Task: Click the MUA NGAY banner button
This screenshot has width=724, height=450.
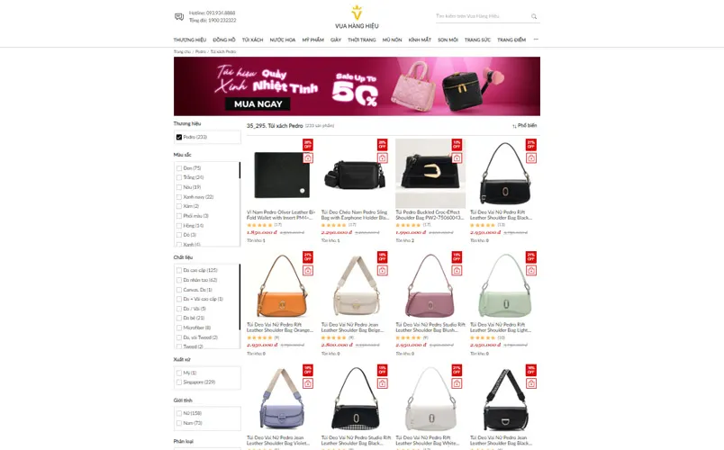Action: (x=258, y=103)
